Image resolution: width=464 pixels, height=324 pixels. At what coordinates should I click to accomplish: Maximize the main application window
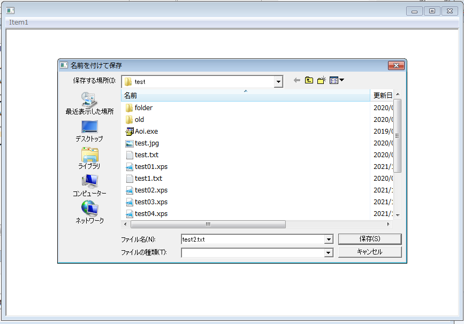click(x=432, y=11)
